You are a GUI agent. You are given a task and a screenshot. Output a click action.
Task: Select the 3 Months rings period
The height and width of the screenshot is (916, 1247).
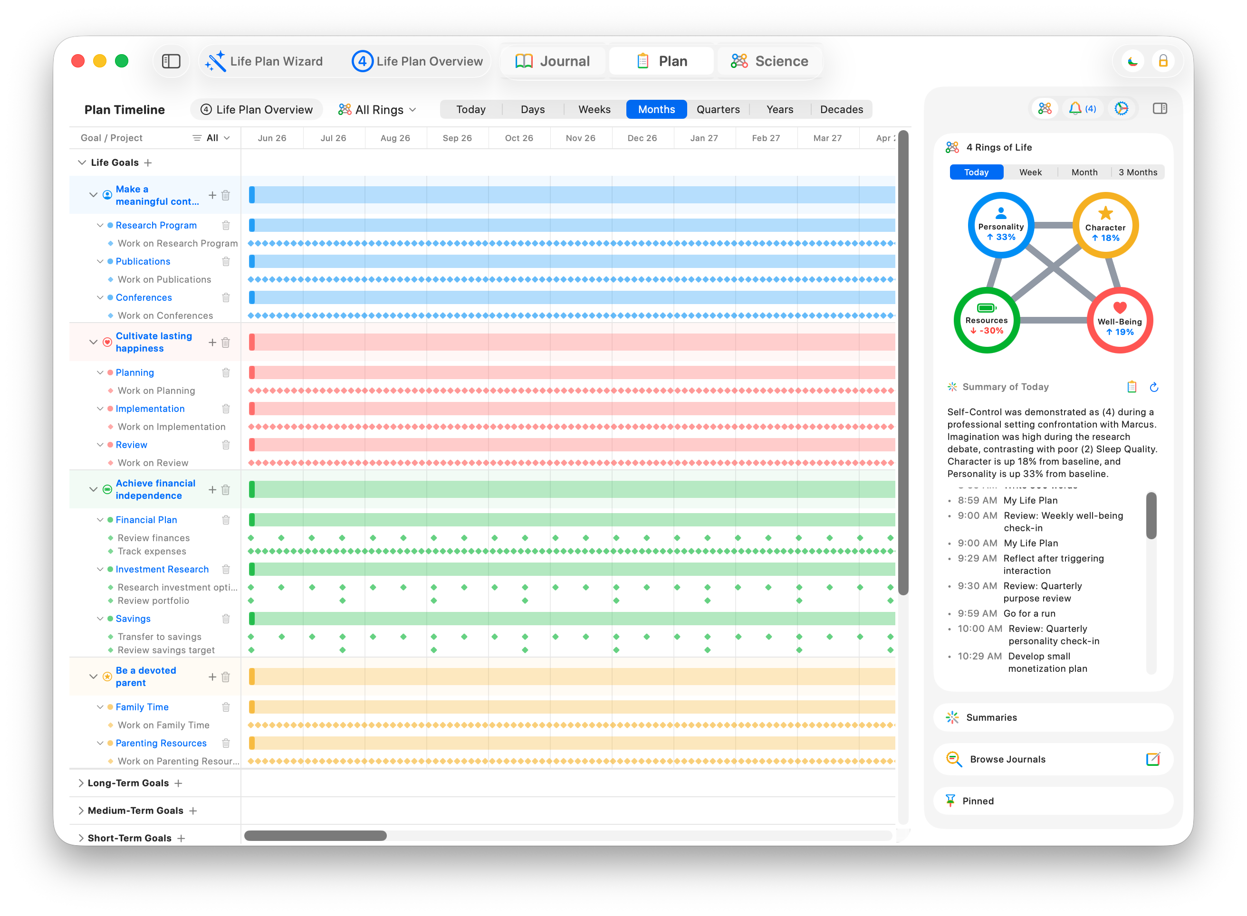pyautogui.click(x=1138, y=172)
